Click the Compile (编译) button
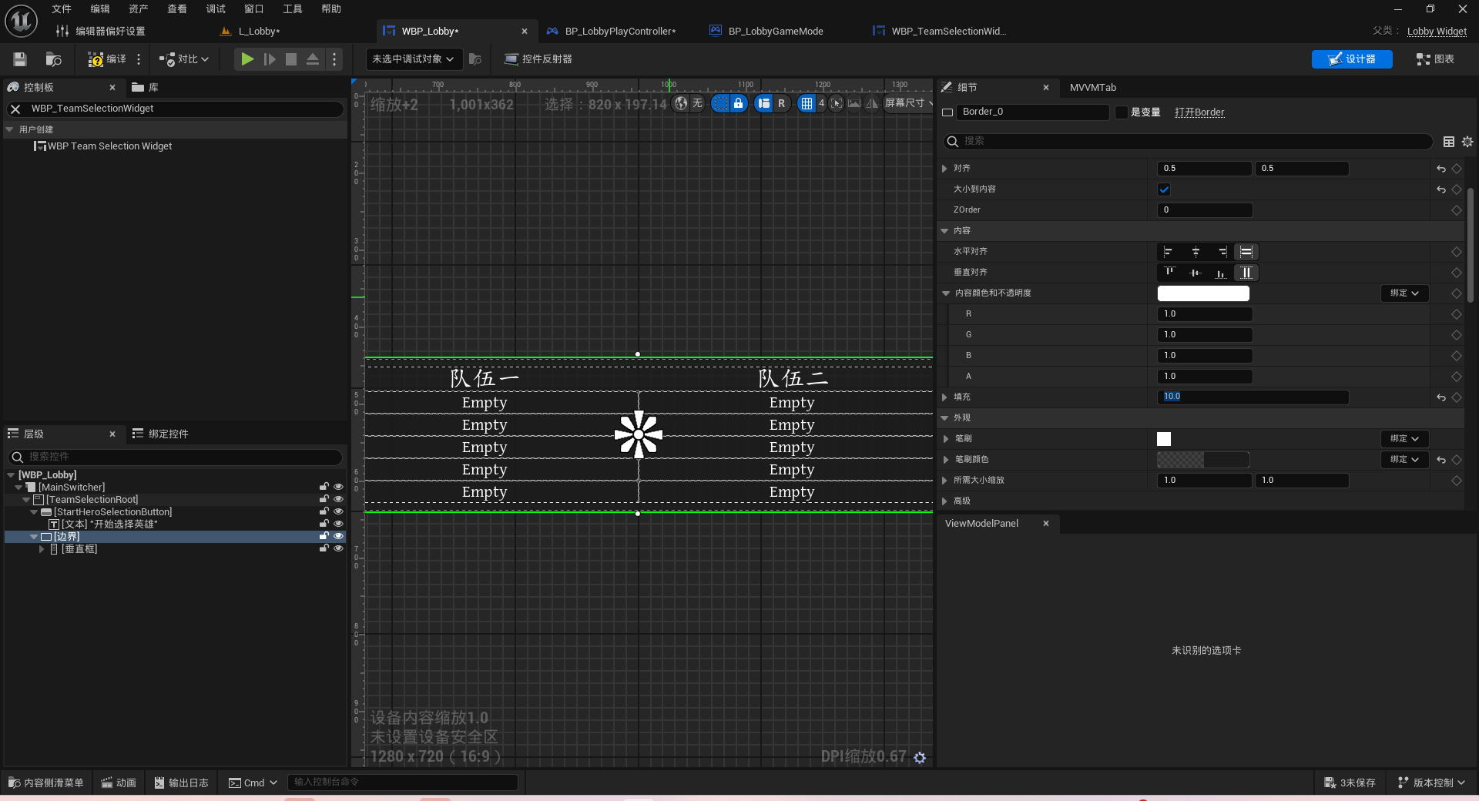Viewport: 1479px width, 801px height. pos(107,59)
